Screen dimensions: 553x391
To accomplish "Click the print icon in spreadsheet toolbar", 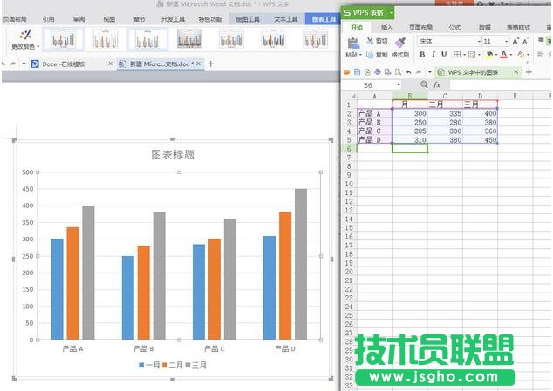I will point(378,72).
